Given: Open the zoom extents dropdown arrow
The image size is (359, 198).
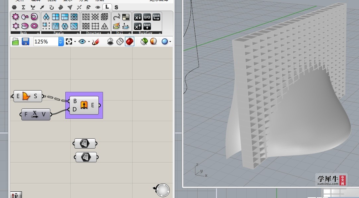Looking at the screenshot, I should point(75,42).
